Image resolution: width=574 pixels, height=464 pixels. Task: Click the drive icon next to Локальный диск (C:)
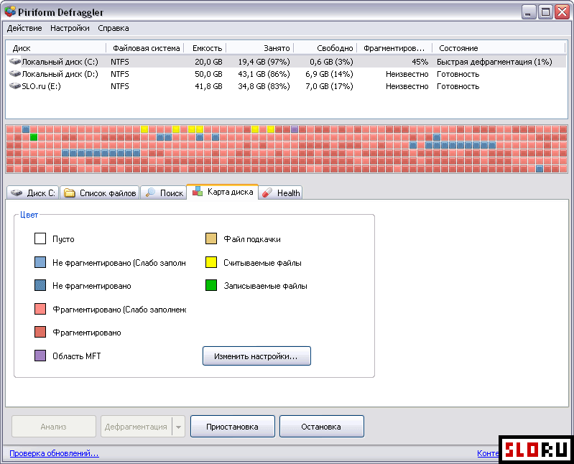[x=15, y=61]
